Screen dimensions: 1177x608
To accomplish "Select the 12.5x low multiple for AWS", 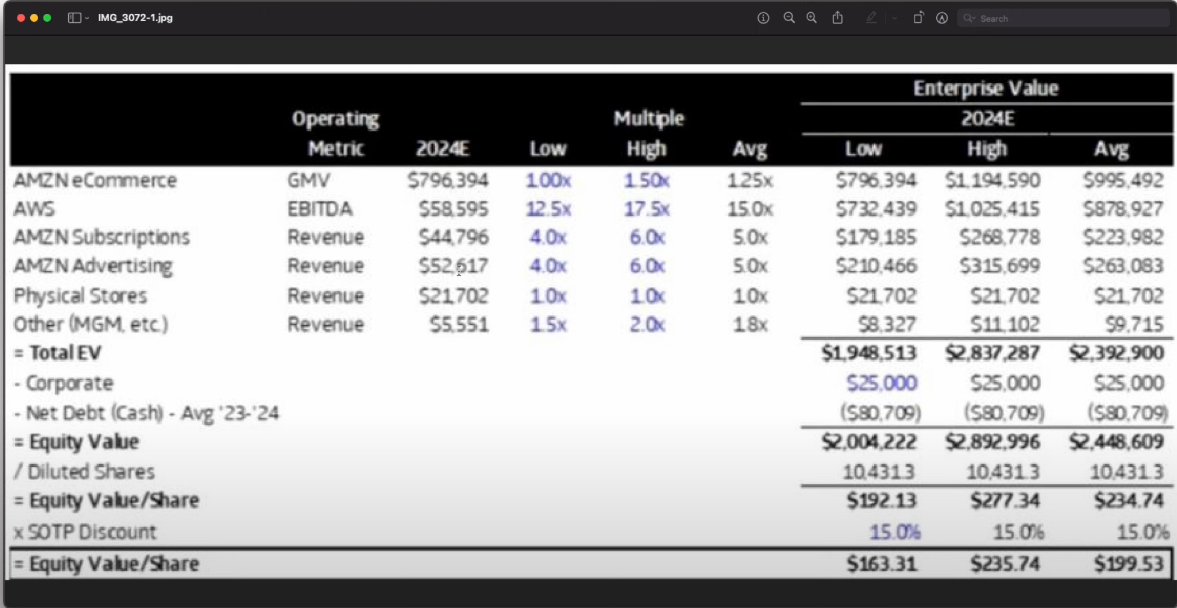I will click(x=548, y=209).
